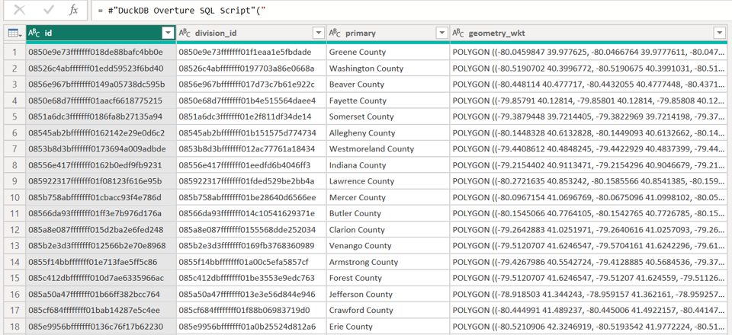Select row number 7

click(13, 148)
